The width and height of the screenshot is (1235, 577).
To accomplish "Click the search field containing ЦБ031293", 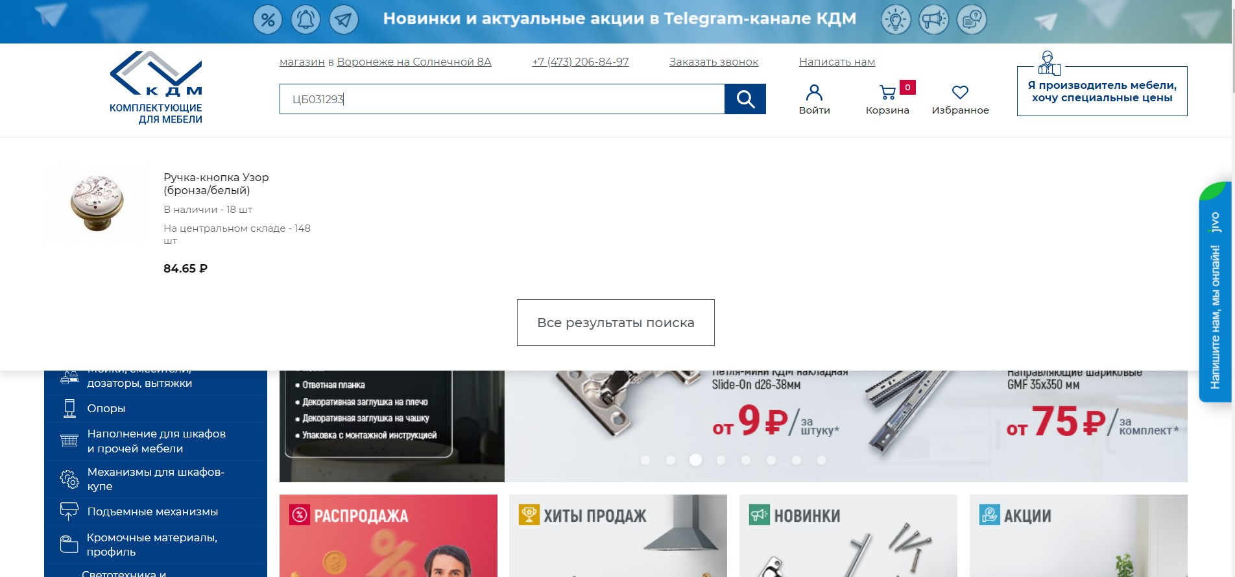I will pos(501,99).
